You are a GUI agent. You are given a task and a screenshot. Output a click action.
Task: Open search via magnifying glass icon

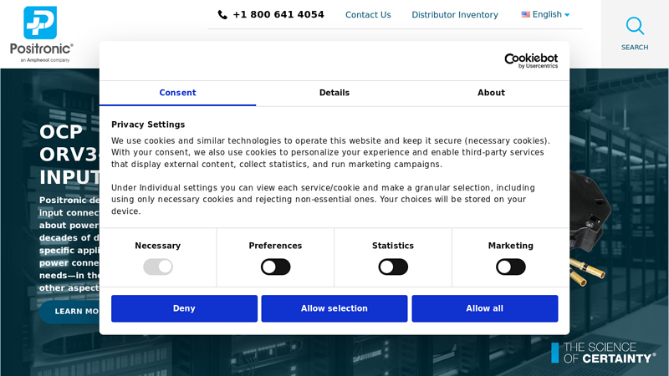pyautogui.click(x=635, y=26)
